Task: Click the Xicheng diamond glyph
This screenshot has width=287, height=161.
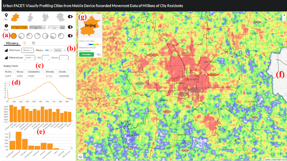Action: [183, 94]
